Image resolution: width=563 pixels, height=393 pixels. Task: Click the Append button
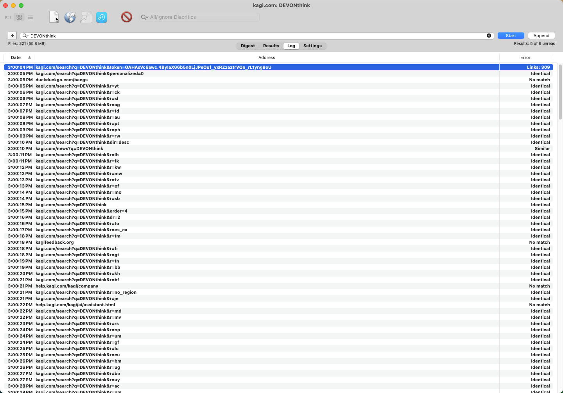[541, 36]
